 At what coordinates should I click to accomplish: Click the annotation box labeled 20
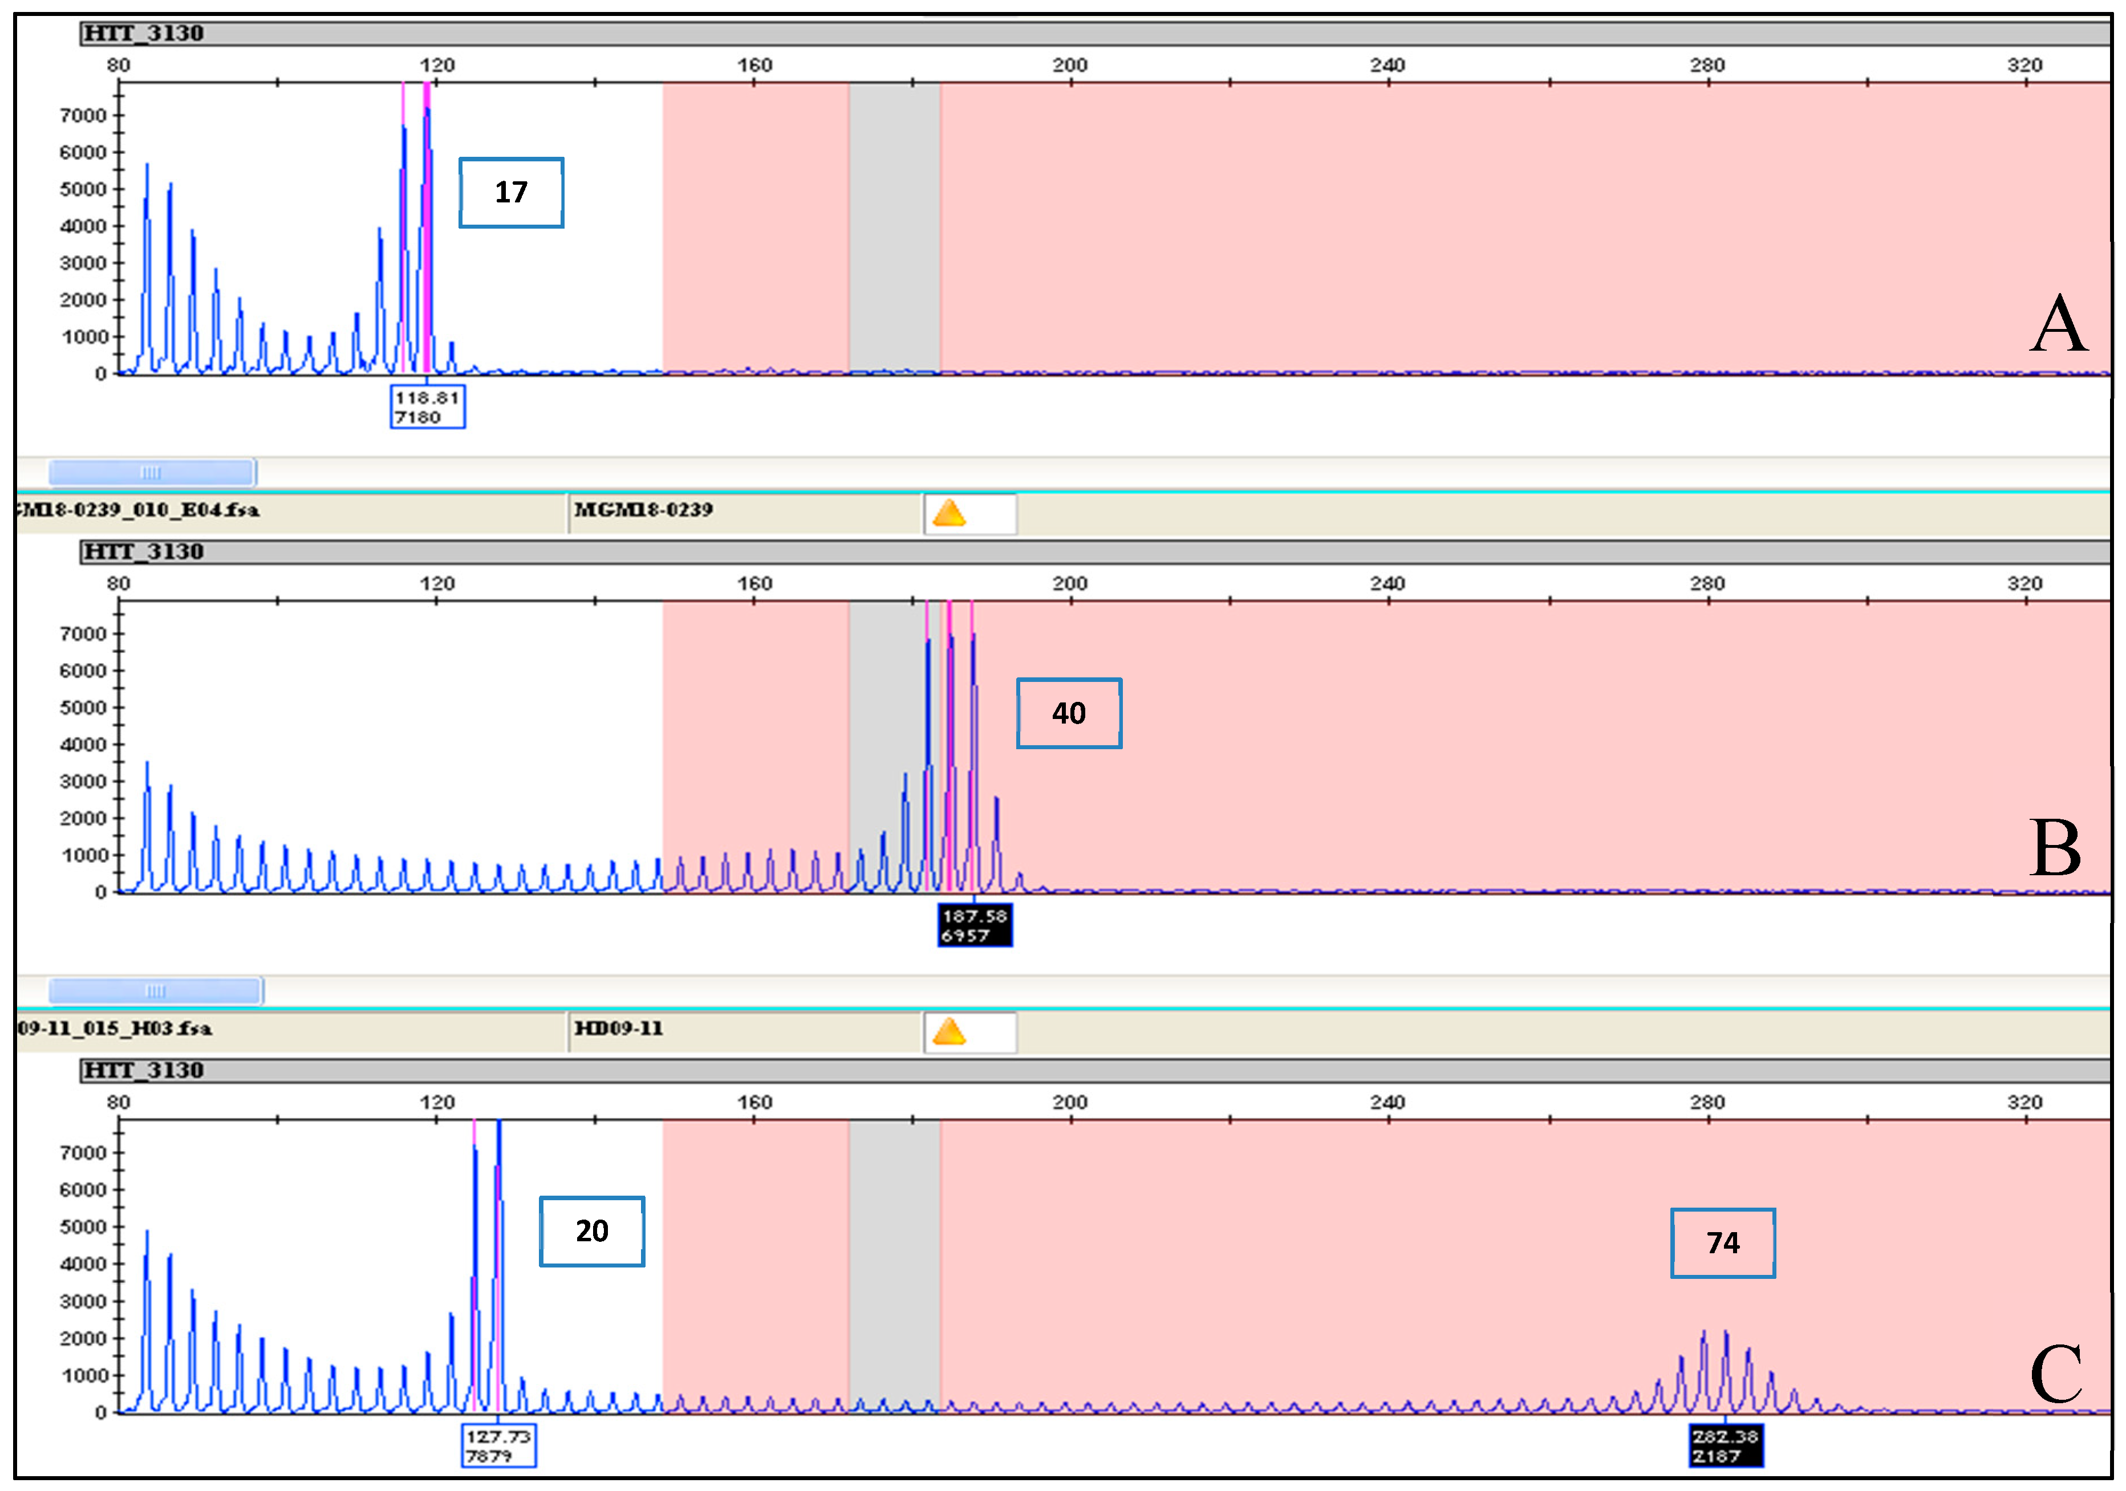pyautogui.click(x=592, y=1231)
